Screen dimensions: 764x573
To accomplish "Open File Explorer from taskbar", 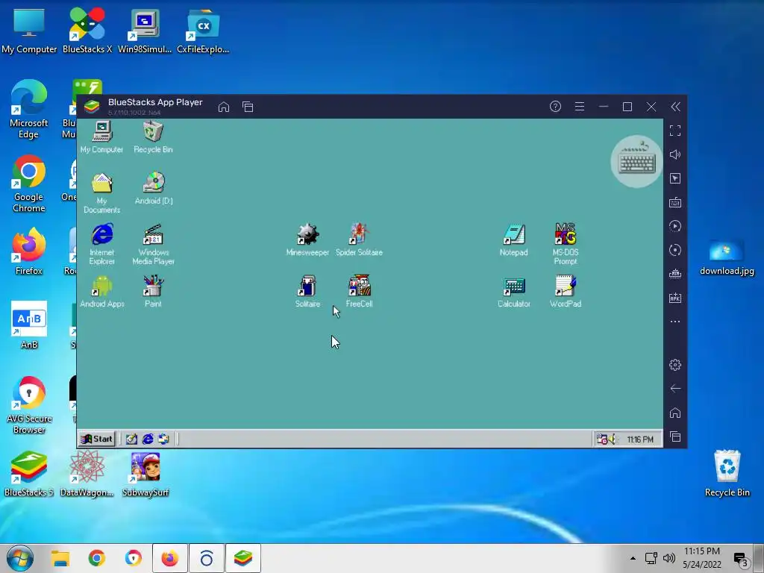I will pos(60,558).
